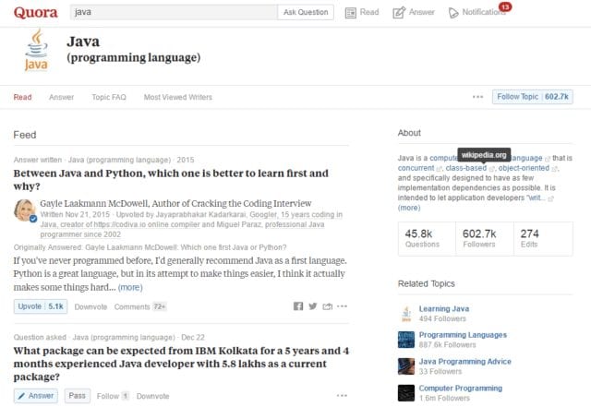
Task: Open the Topic FAQ tab
Action: [109, 97]
